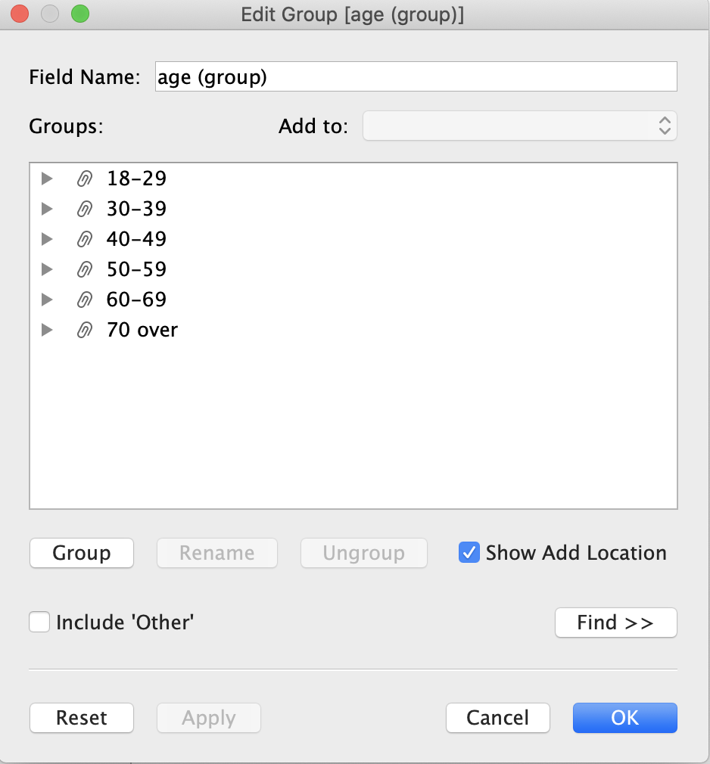710x764 pixels.
Task: Click into the Field Name text box
Action: coord(415,77)
